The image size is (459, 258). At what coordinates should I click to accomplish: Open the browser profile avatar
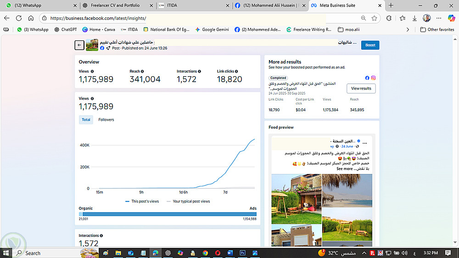[426, 18]
